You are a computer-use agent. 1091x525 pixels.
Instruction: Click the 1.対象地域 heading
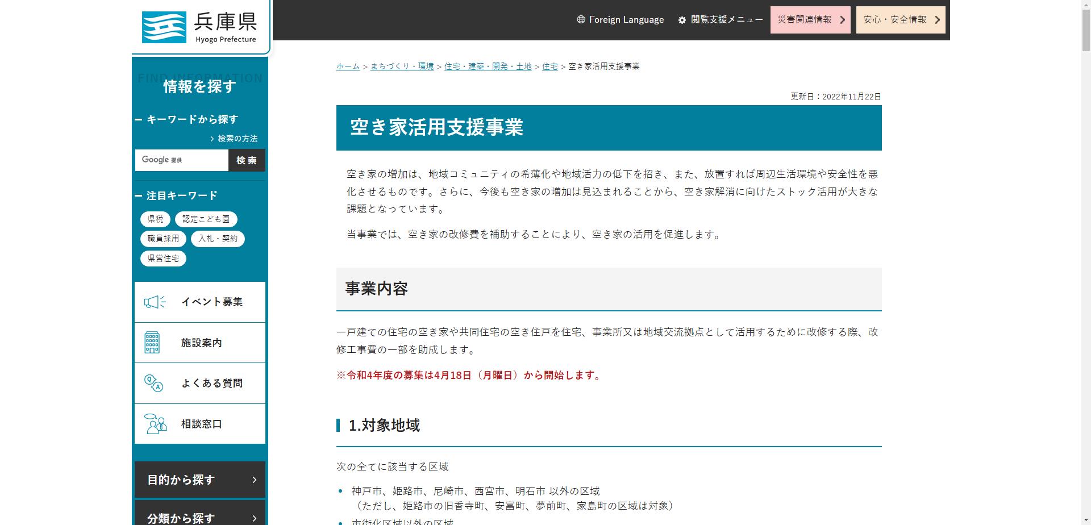click(384, 426)
